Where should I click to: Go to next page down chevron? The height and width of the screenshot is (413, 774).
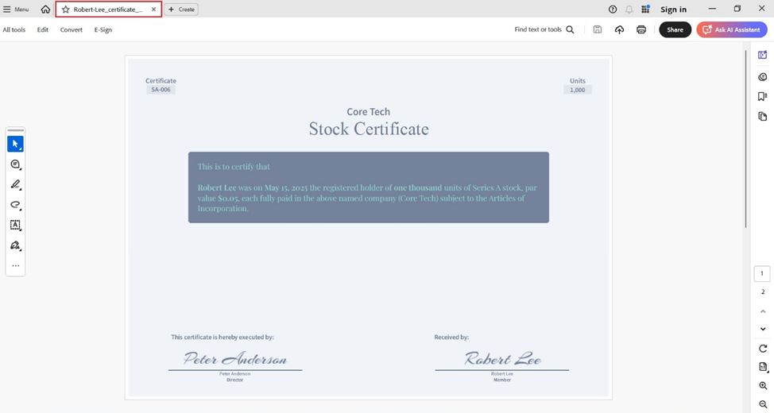(763, 329)
